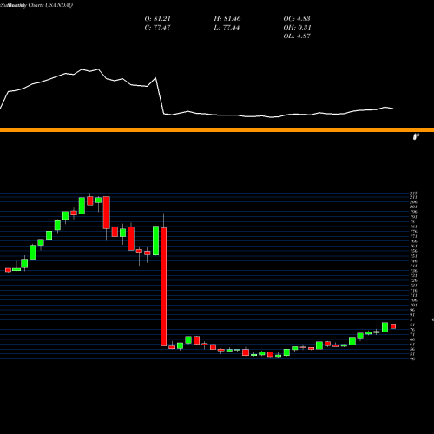Image resolution: width=434 pixels, height=434 pixels.
Task: Click the '201' price axis label
Action: (413, 207)
